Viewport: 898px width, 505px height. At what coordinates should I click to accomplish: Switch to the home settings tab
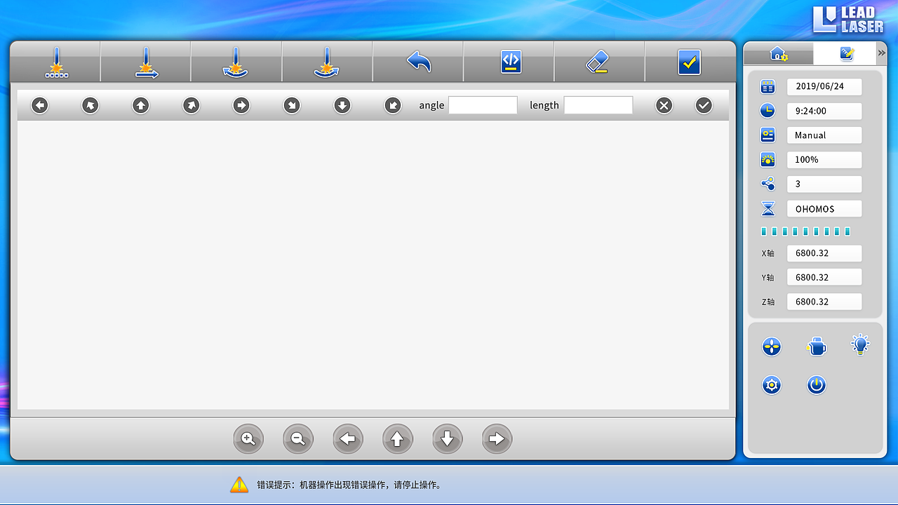779,53
